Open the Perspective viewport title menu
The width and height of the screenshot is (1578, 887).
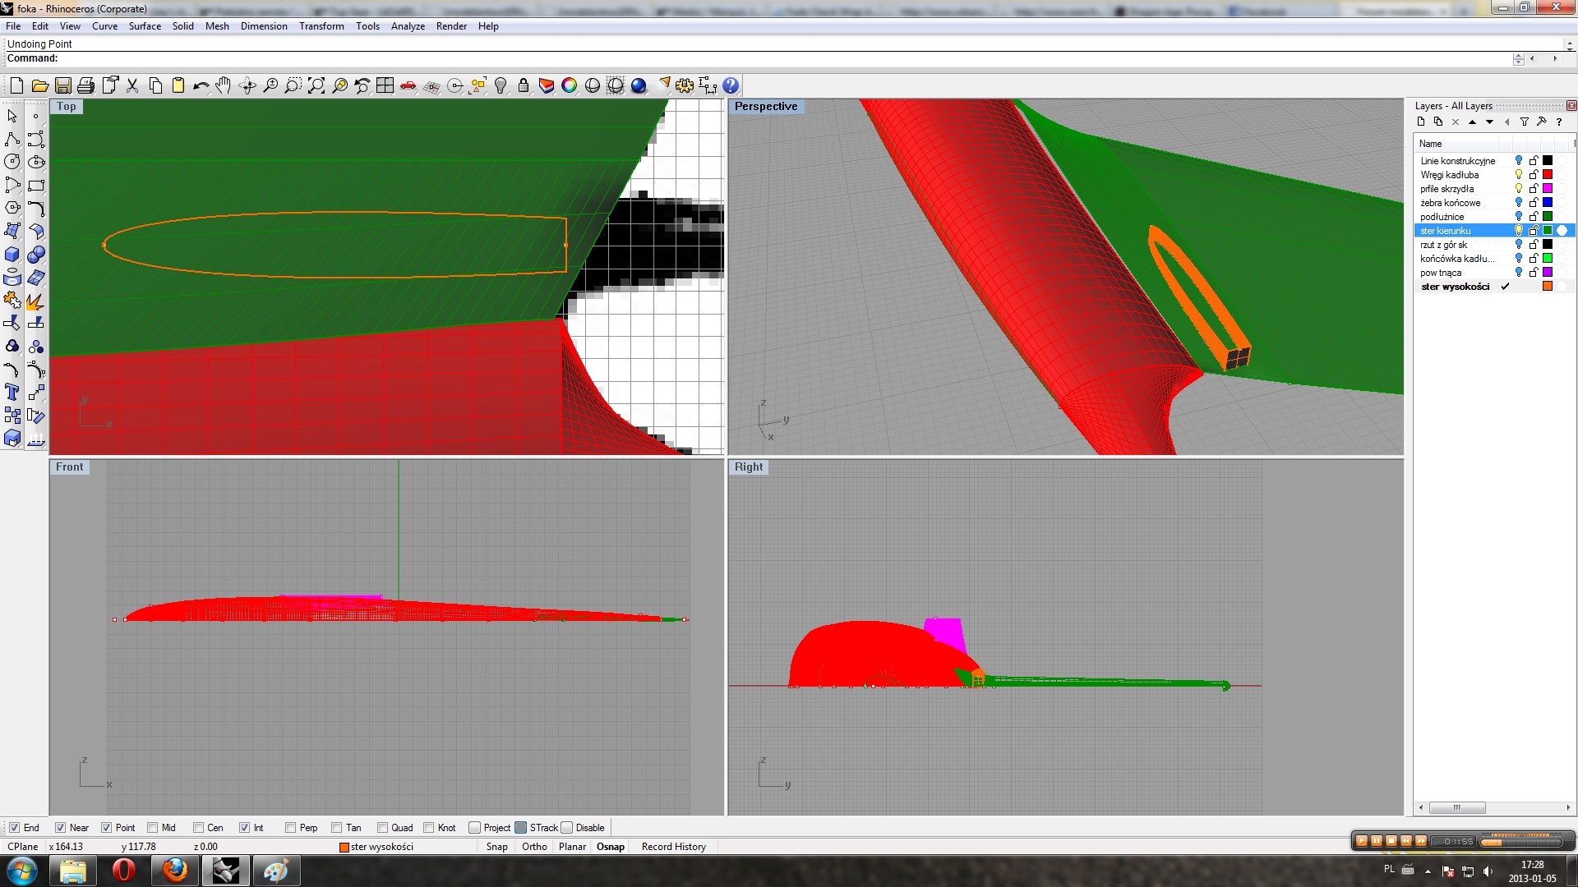click(x=765, y=107)
